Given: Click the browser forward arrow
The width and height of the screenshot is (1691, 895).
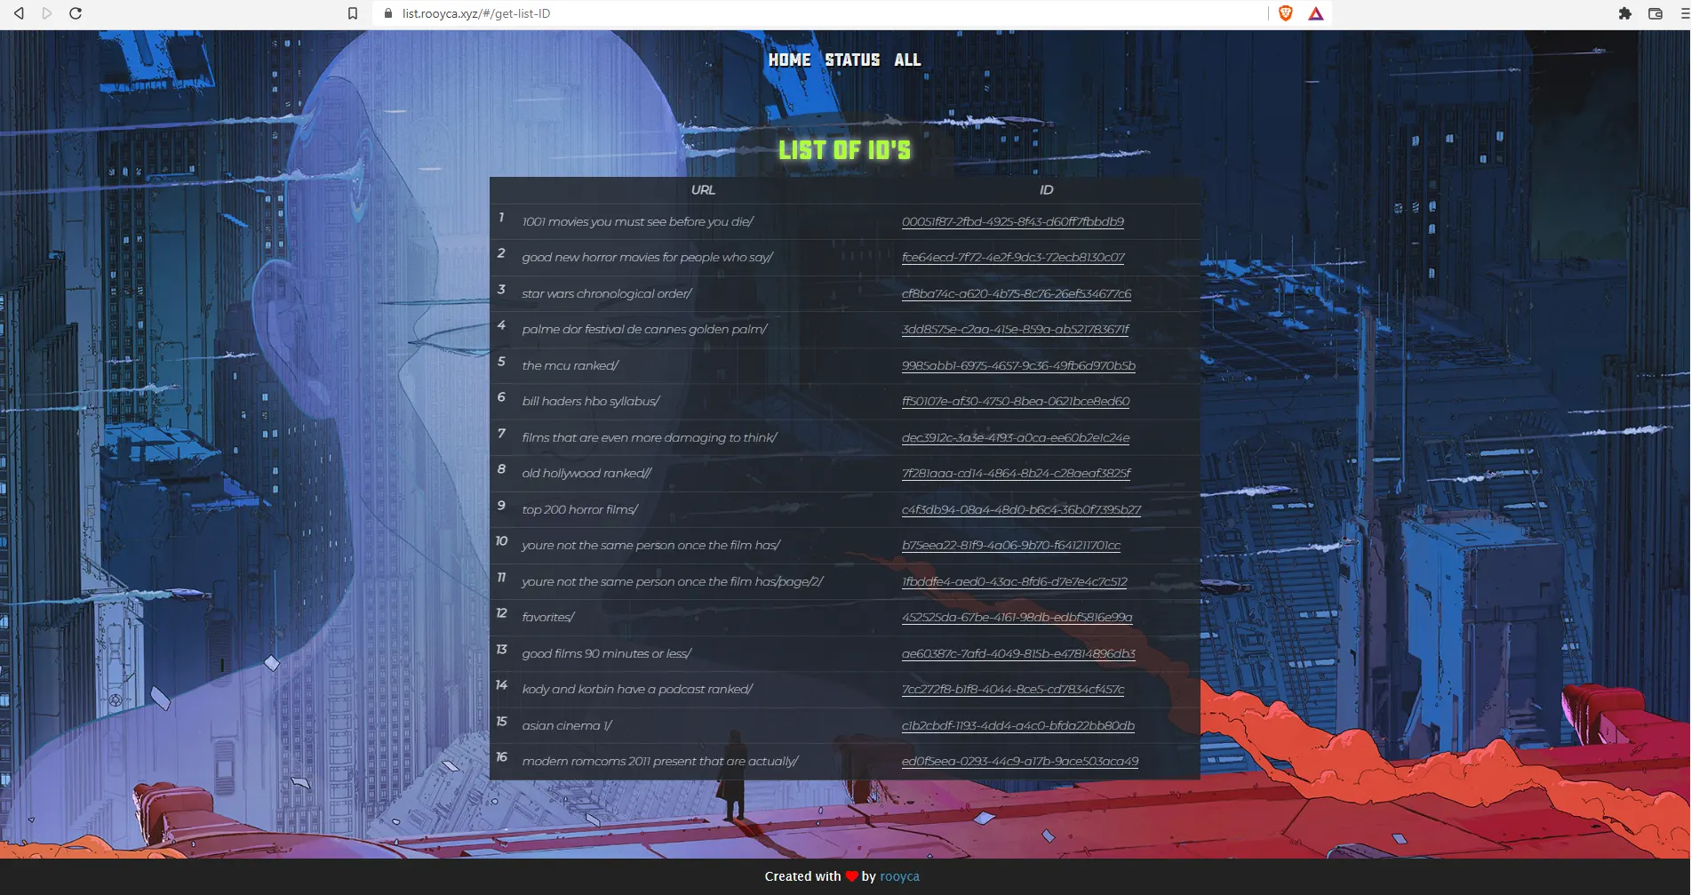Looking at the screenshot, I should (x=47, y=13).
